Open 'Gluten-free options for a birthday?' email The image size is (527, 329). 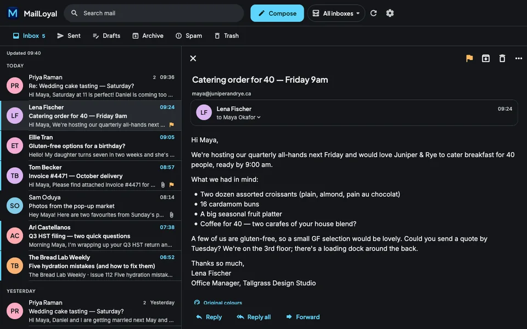(x=91, y=146)
